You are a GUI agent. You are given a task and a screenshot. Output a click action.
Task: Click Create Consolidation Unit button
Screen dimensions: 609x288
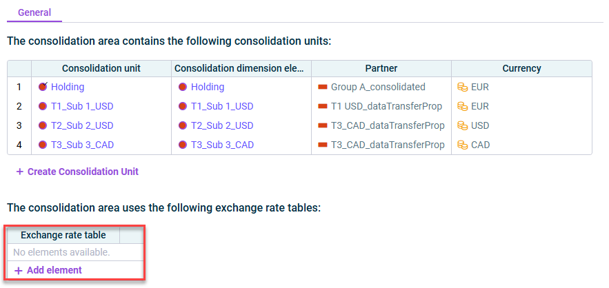77,172
